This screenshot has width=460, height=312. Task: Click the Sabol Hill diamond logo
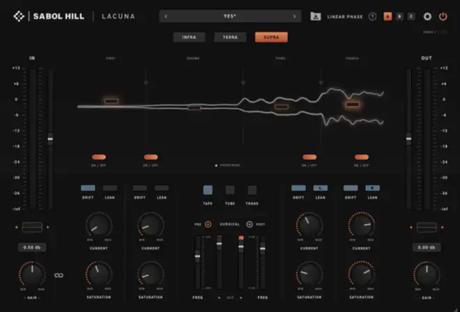pyautogui.click(x=19, y=16)
